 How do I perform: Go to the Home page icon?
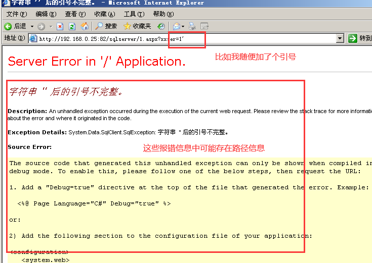coord(85,26)
